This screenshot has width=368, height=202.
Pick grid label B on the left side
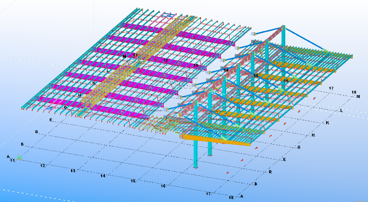point(22,144)
